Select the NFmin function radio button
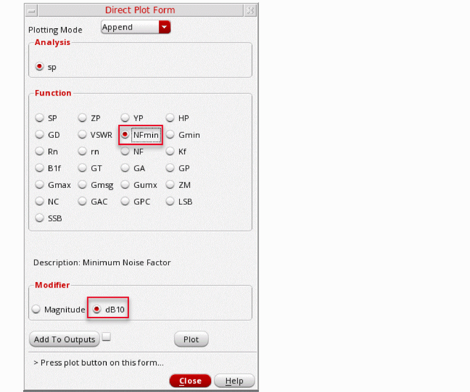Image resolution: width=470 pixels, height=392 pixels. tap(125, 135)
